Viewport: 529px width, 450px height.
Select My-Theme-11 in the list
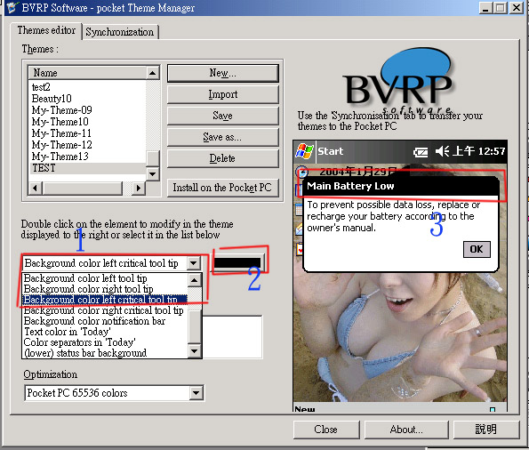coord(61,133)
